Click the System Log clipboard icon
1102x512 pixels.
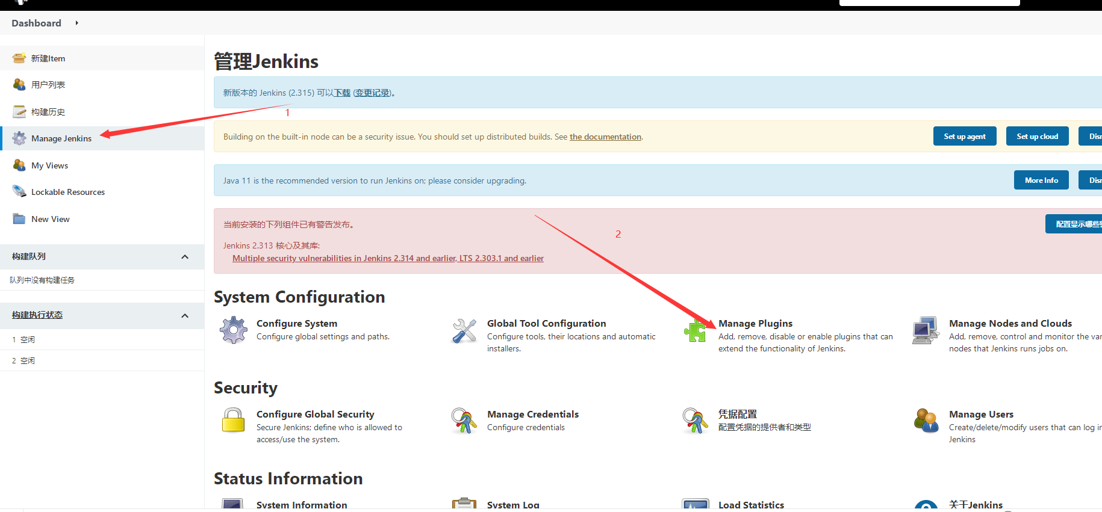(464, 504)
